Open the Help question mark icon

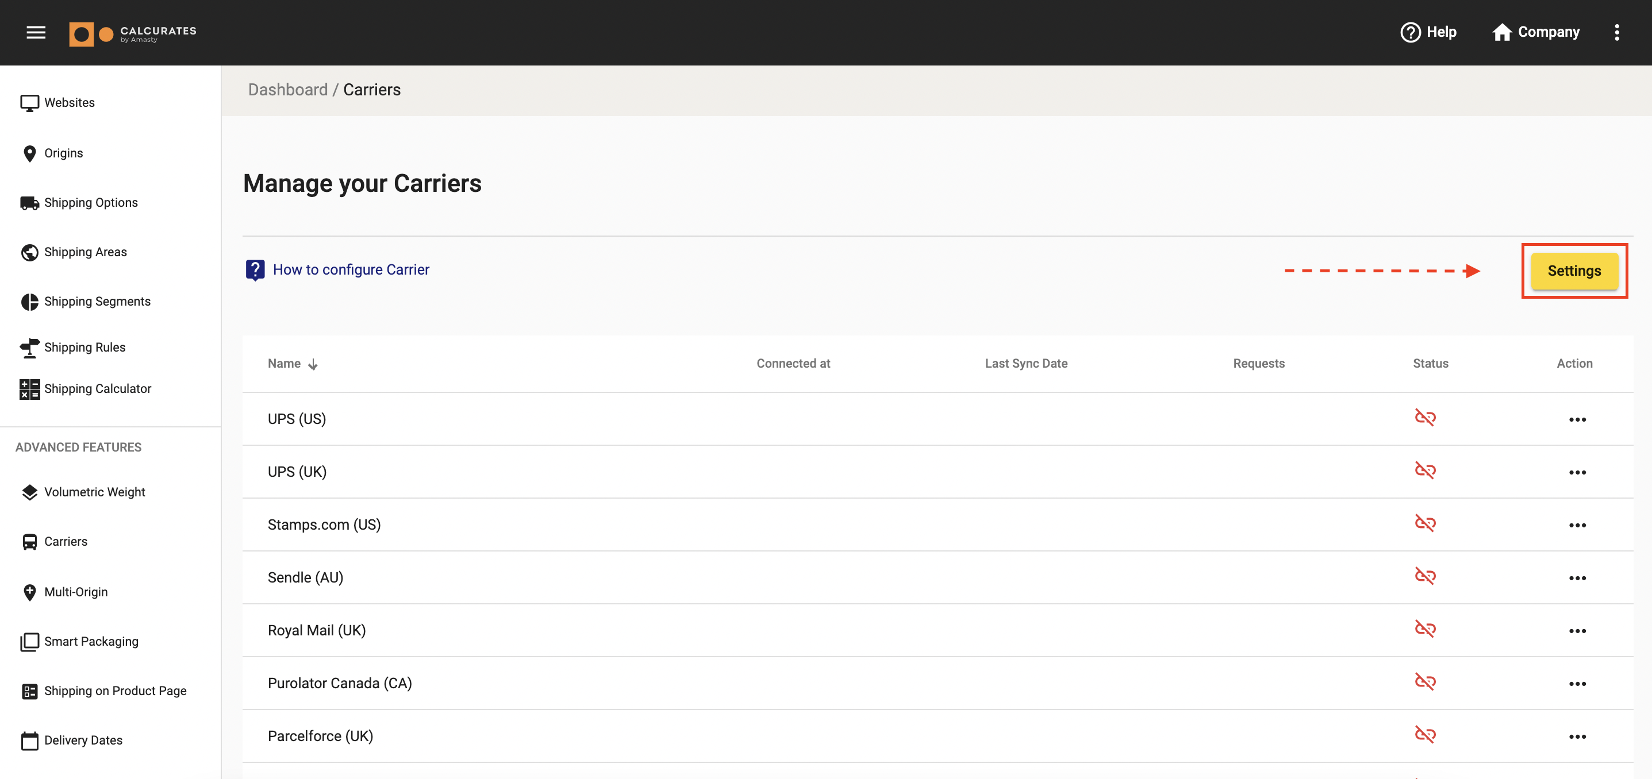pos(1410,32)
